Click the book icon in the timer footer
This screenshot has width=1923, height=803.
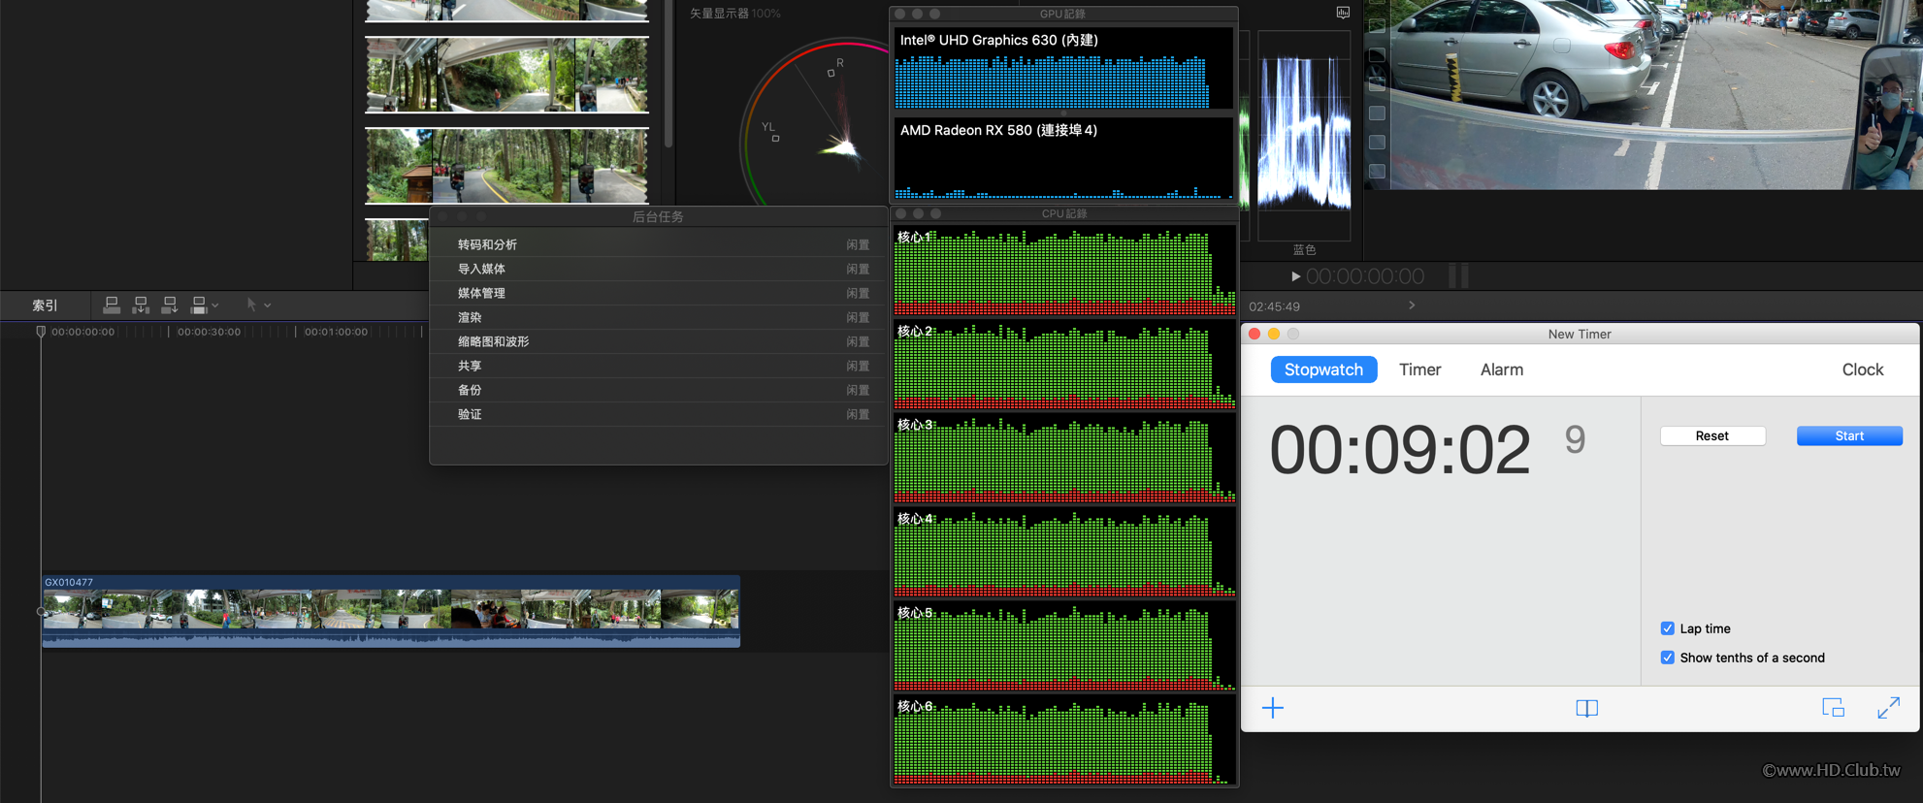[1586, 708]
